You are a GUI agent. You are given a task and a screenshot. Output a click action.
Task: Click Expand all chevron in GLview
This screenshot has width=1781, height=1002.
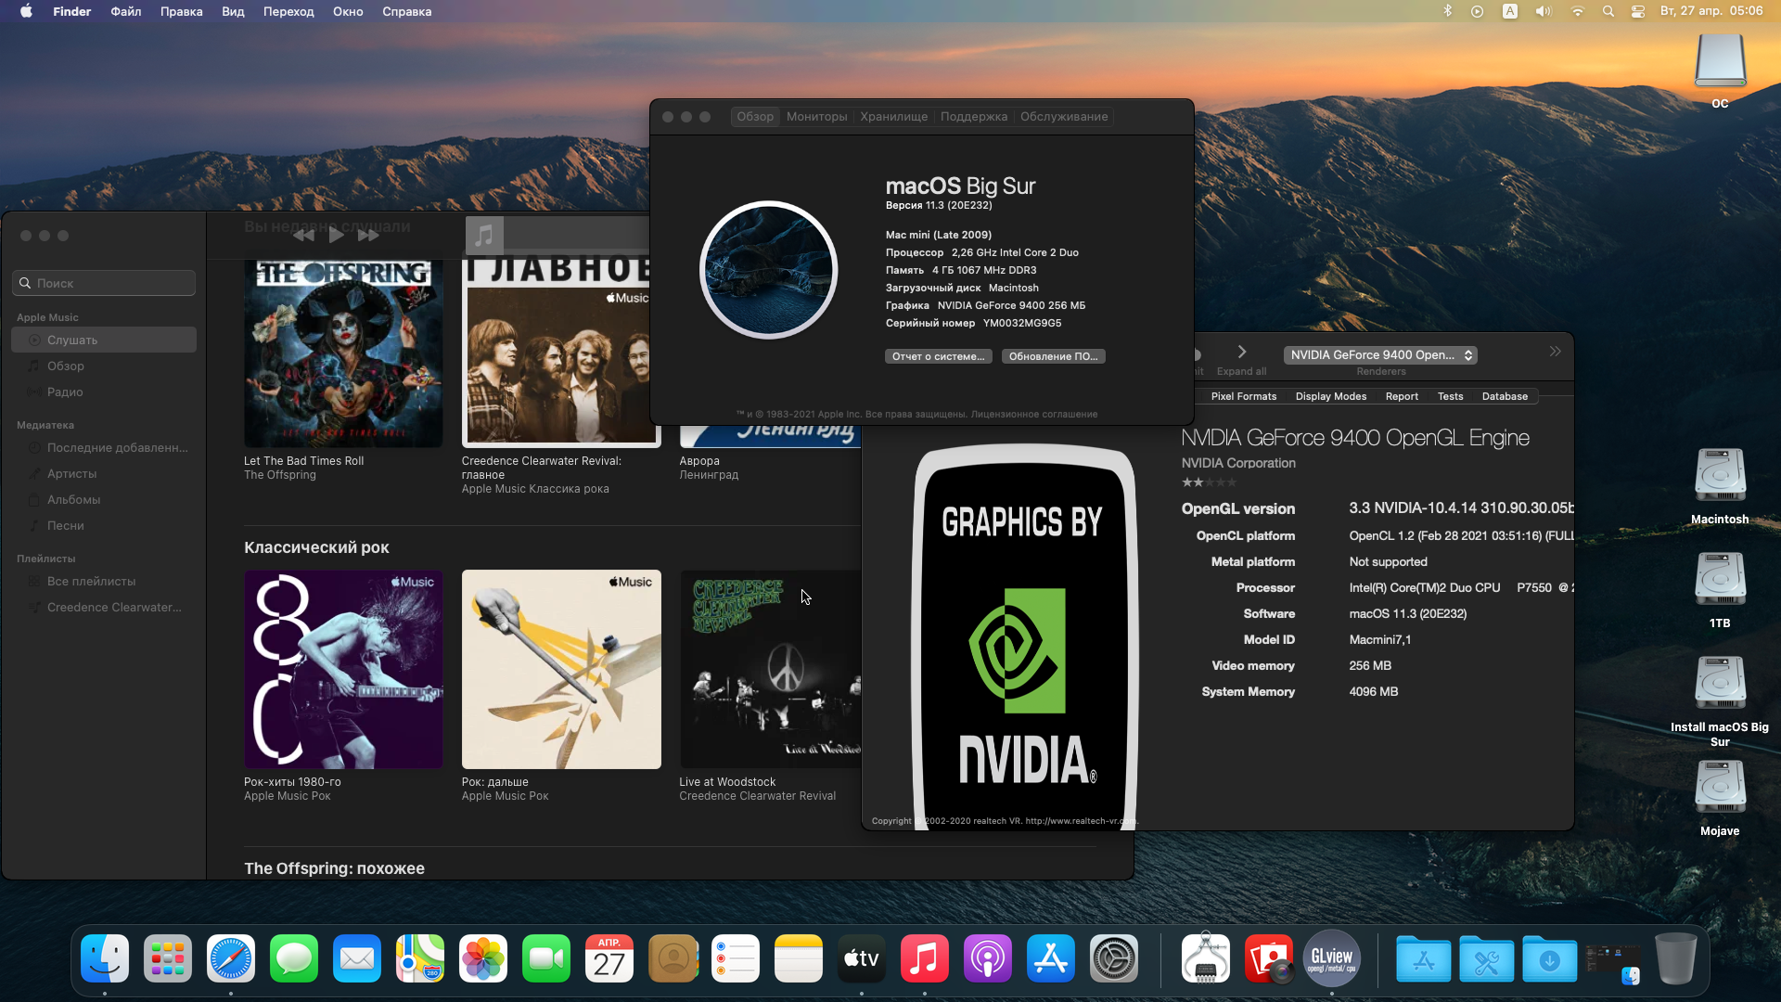click(x=1242, y=353)
